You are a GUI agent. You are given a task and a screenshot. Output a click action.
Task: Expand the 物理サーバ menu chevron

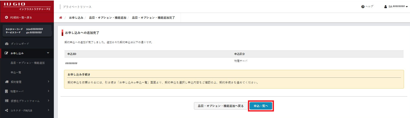click(48, 91)
